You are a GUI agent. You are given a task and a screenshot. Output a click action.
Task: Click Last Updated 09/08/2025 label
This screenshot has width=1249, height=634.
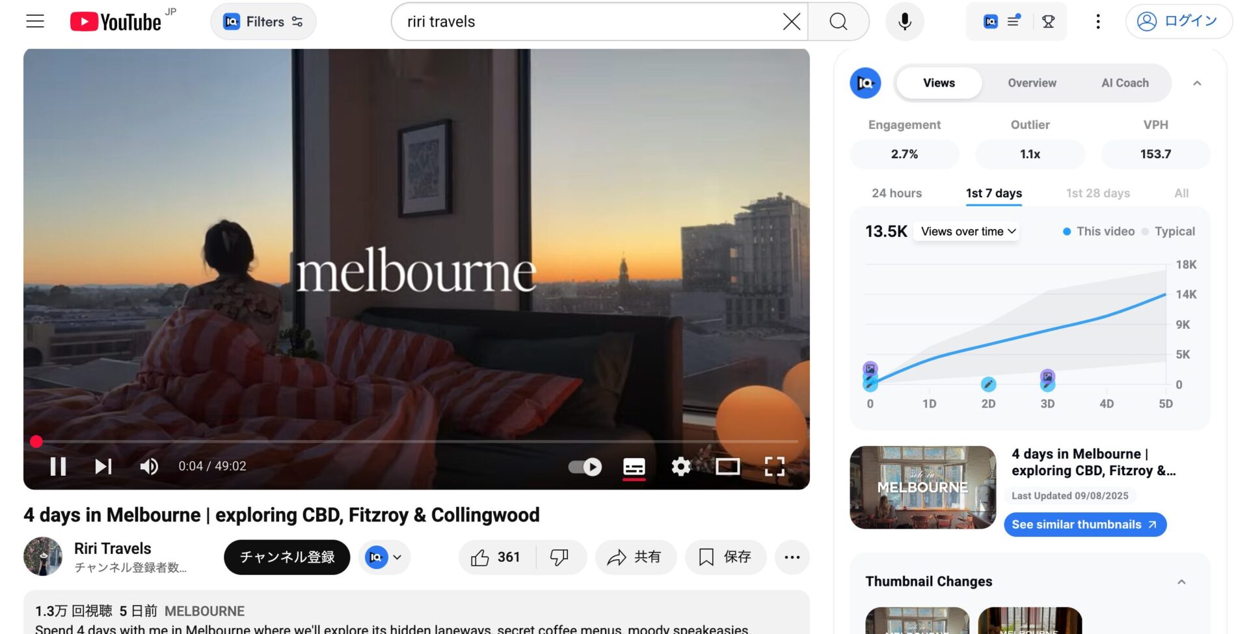[1070, 496]
